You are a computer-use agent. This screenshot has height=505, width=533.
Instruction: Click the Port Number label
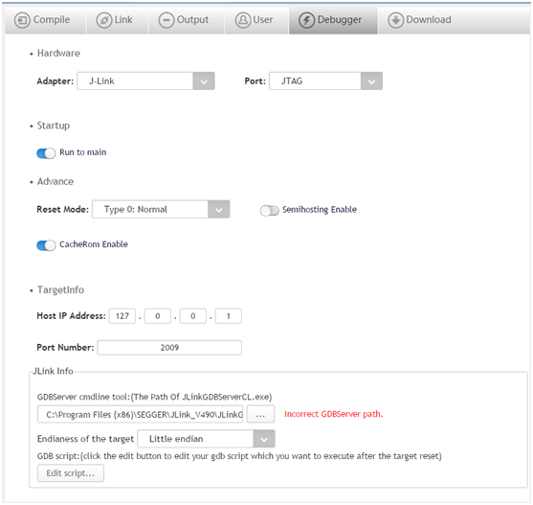click(x=65, y=348)
